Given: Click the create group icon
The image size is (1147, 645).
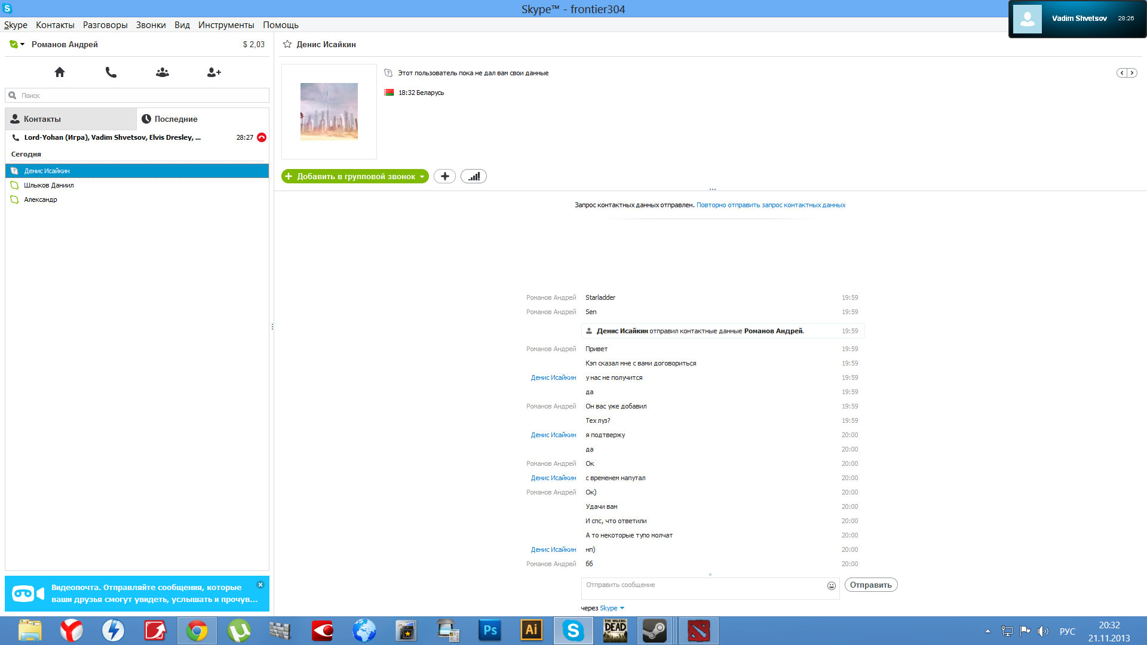Looking at the screenshot, I should coord(162,72).
